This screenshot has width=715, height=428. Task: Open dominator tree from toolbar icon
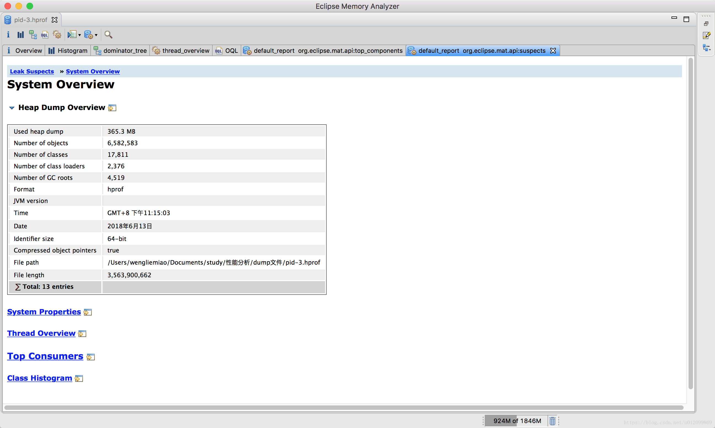[x=33, y=35]
